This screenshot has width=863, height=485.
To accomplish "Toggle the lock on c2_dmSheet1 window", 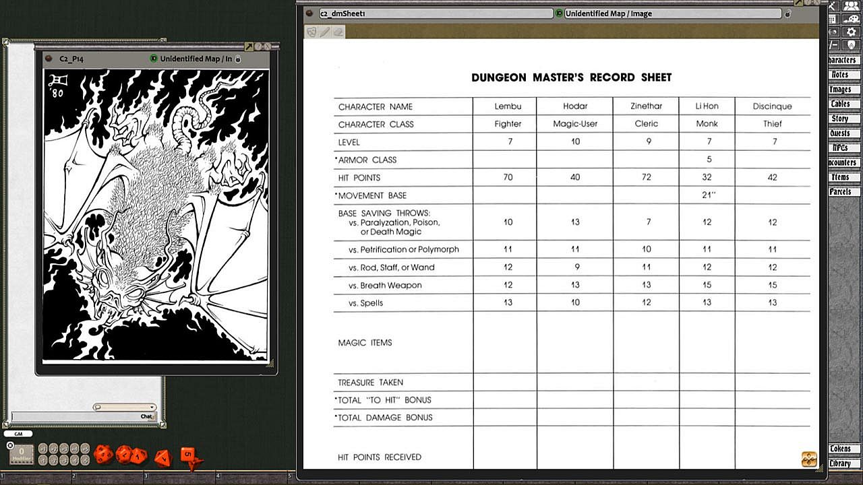I will coord(787,13).
